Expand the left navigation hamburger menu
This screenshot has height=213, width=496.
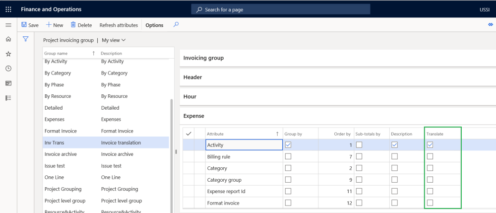8,25
